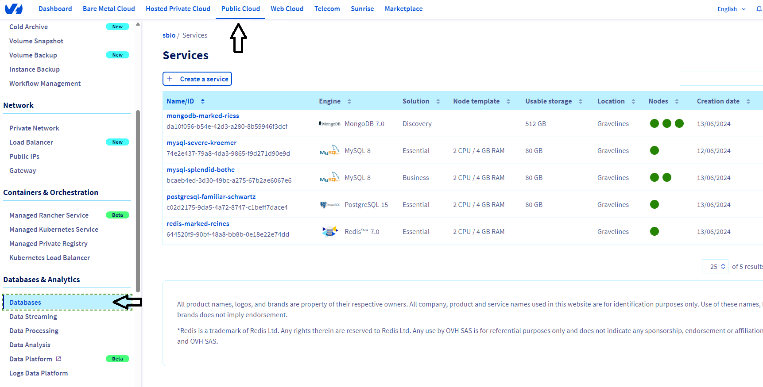The image size is (763, 387).
Task: Click the sbio breadcrumb link
Action: click(169, 35)
